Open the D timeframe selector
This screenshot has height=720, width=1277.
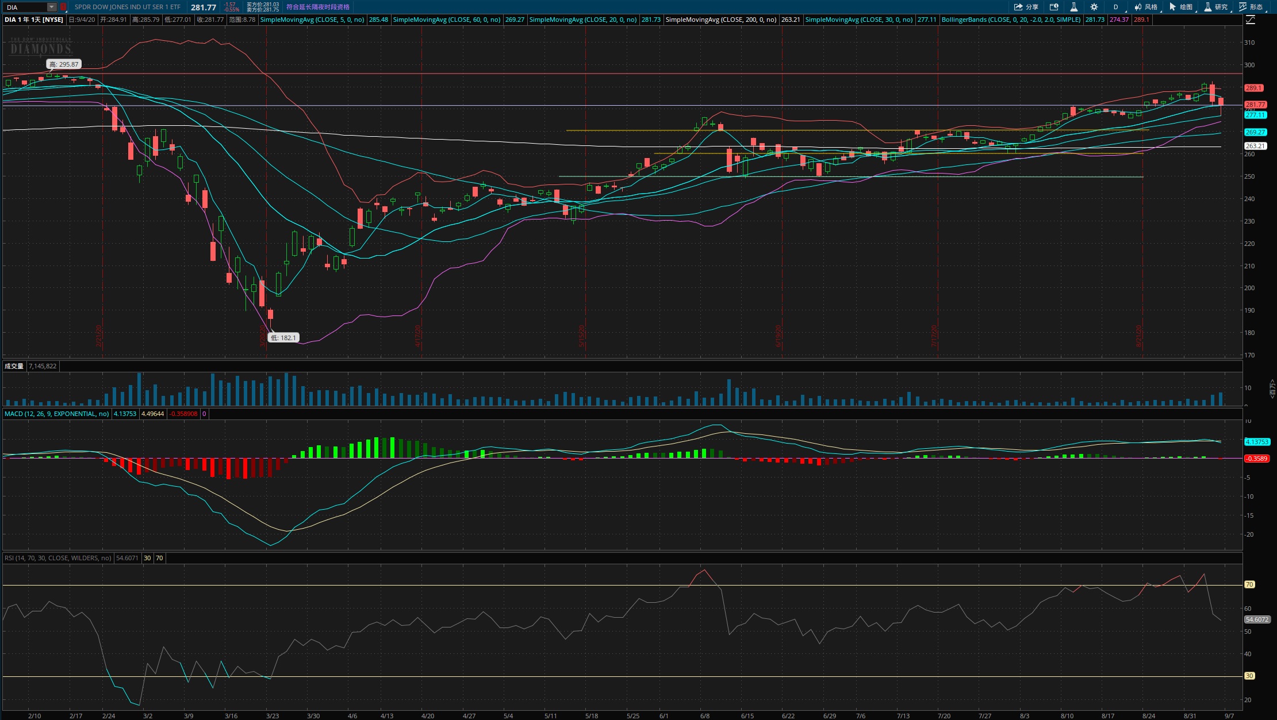click(1115, 7)
